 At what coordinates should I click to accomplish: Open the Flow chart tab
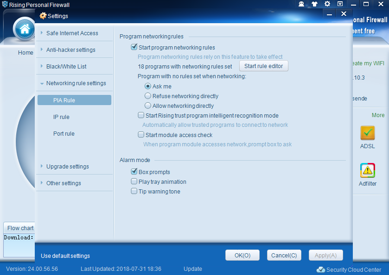19,228
